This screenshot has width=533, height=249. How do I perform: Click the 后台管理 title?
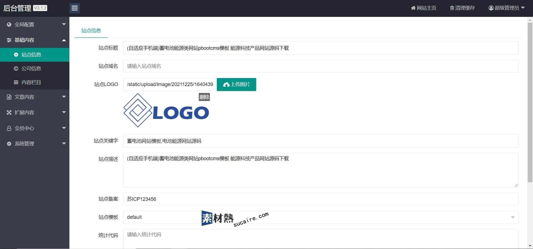point(17,8)
